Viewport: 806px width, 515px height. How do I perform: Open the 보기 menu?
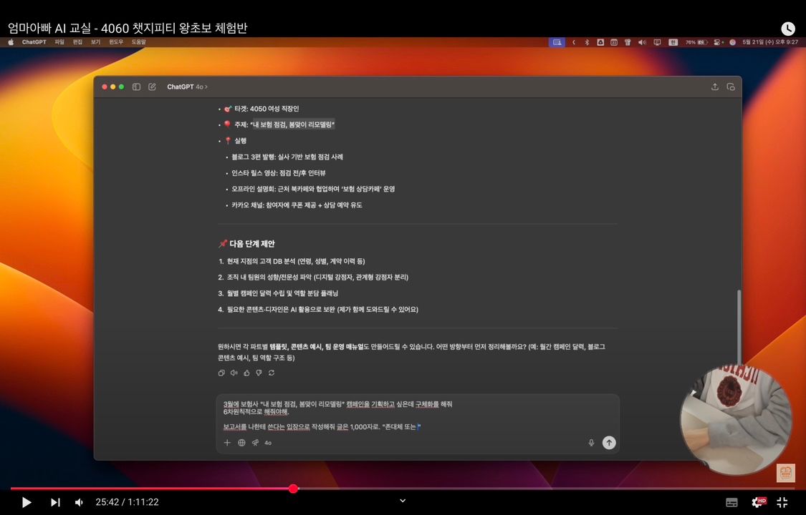95,42
